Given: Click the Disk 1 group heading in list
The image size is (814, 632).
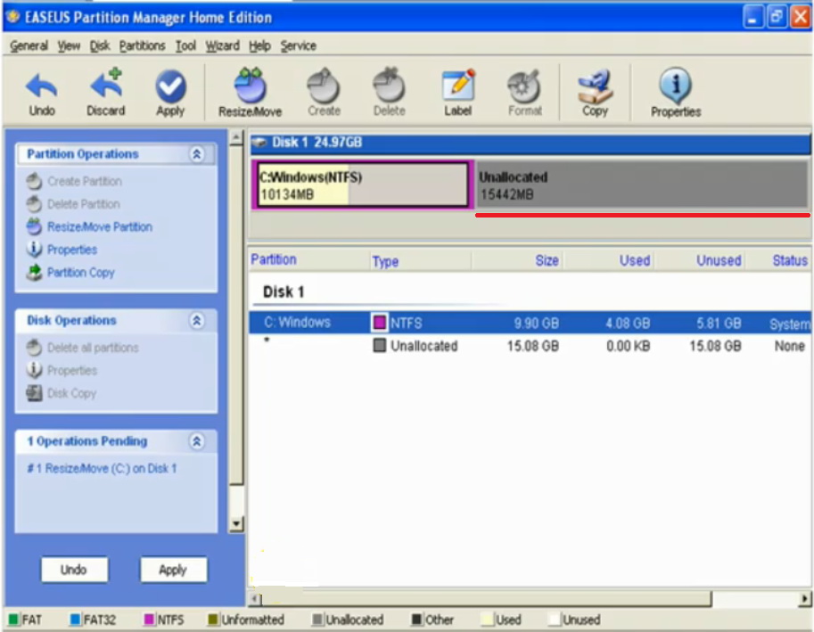Looking at the screenshot, I should pyautogui.click(x=284, y=292).
